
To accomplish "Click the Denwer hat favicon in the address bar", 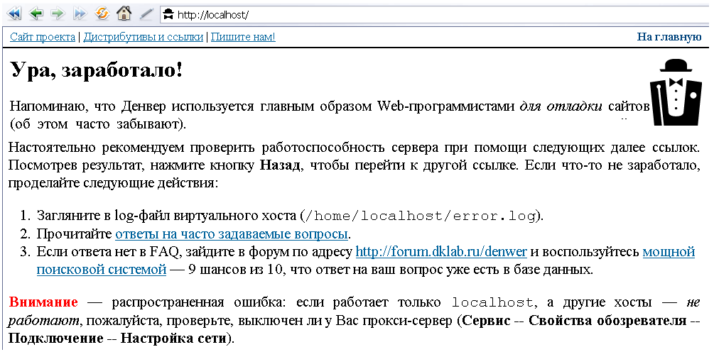I will point(169,14).
